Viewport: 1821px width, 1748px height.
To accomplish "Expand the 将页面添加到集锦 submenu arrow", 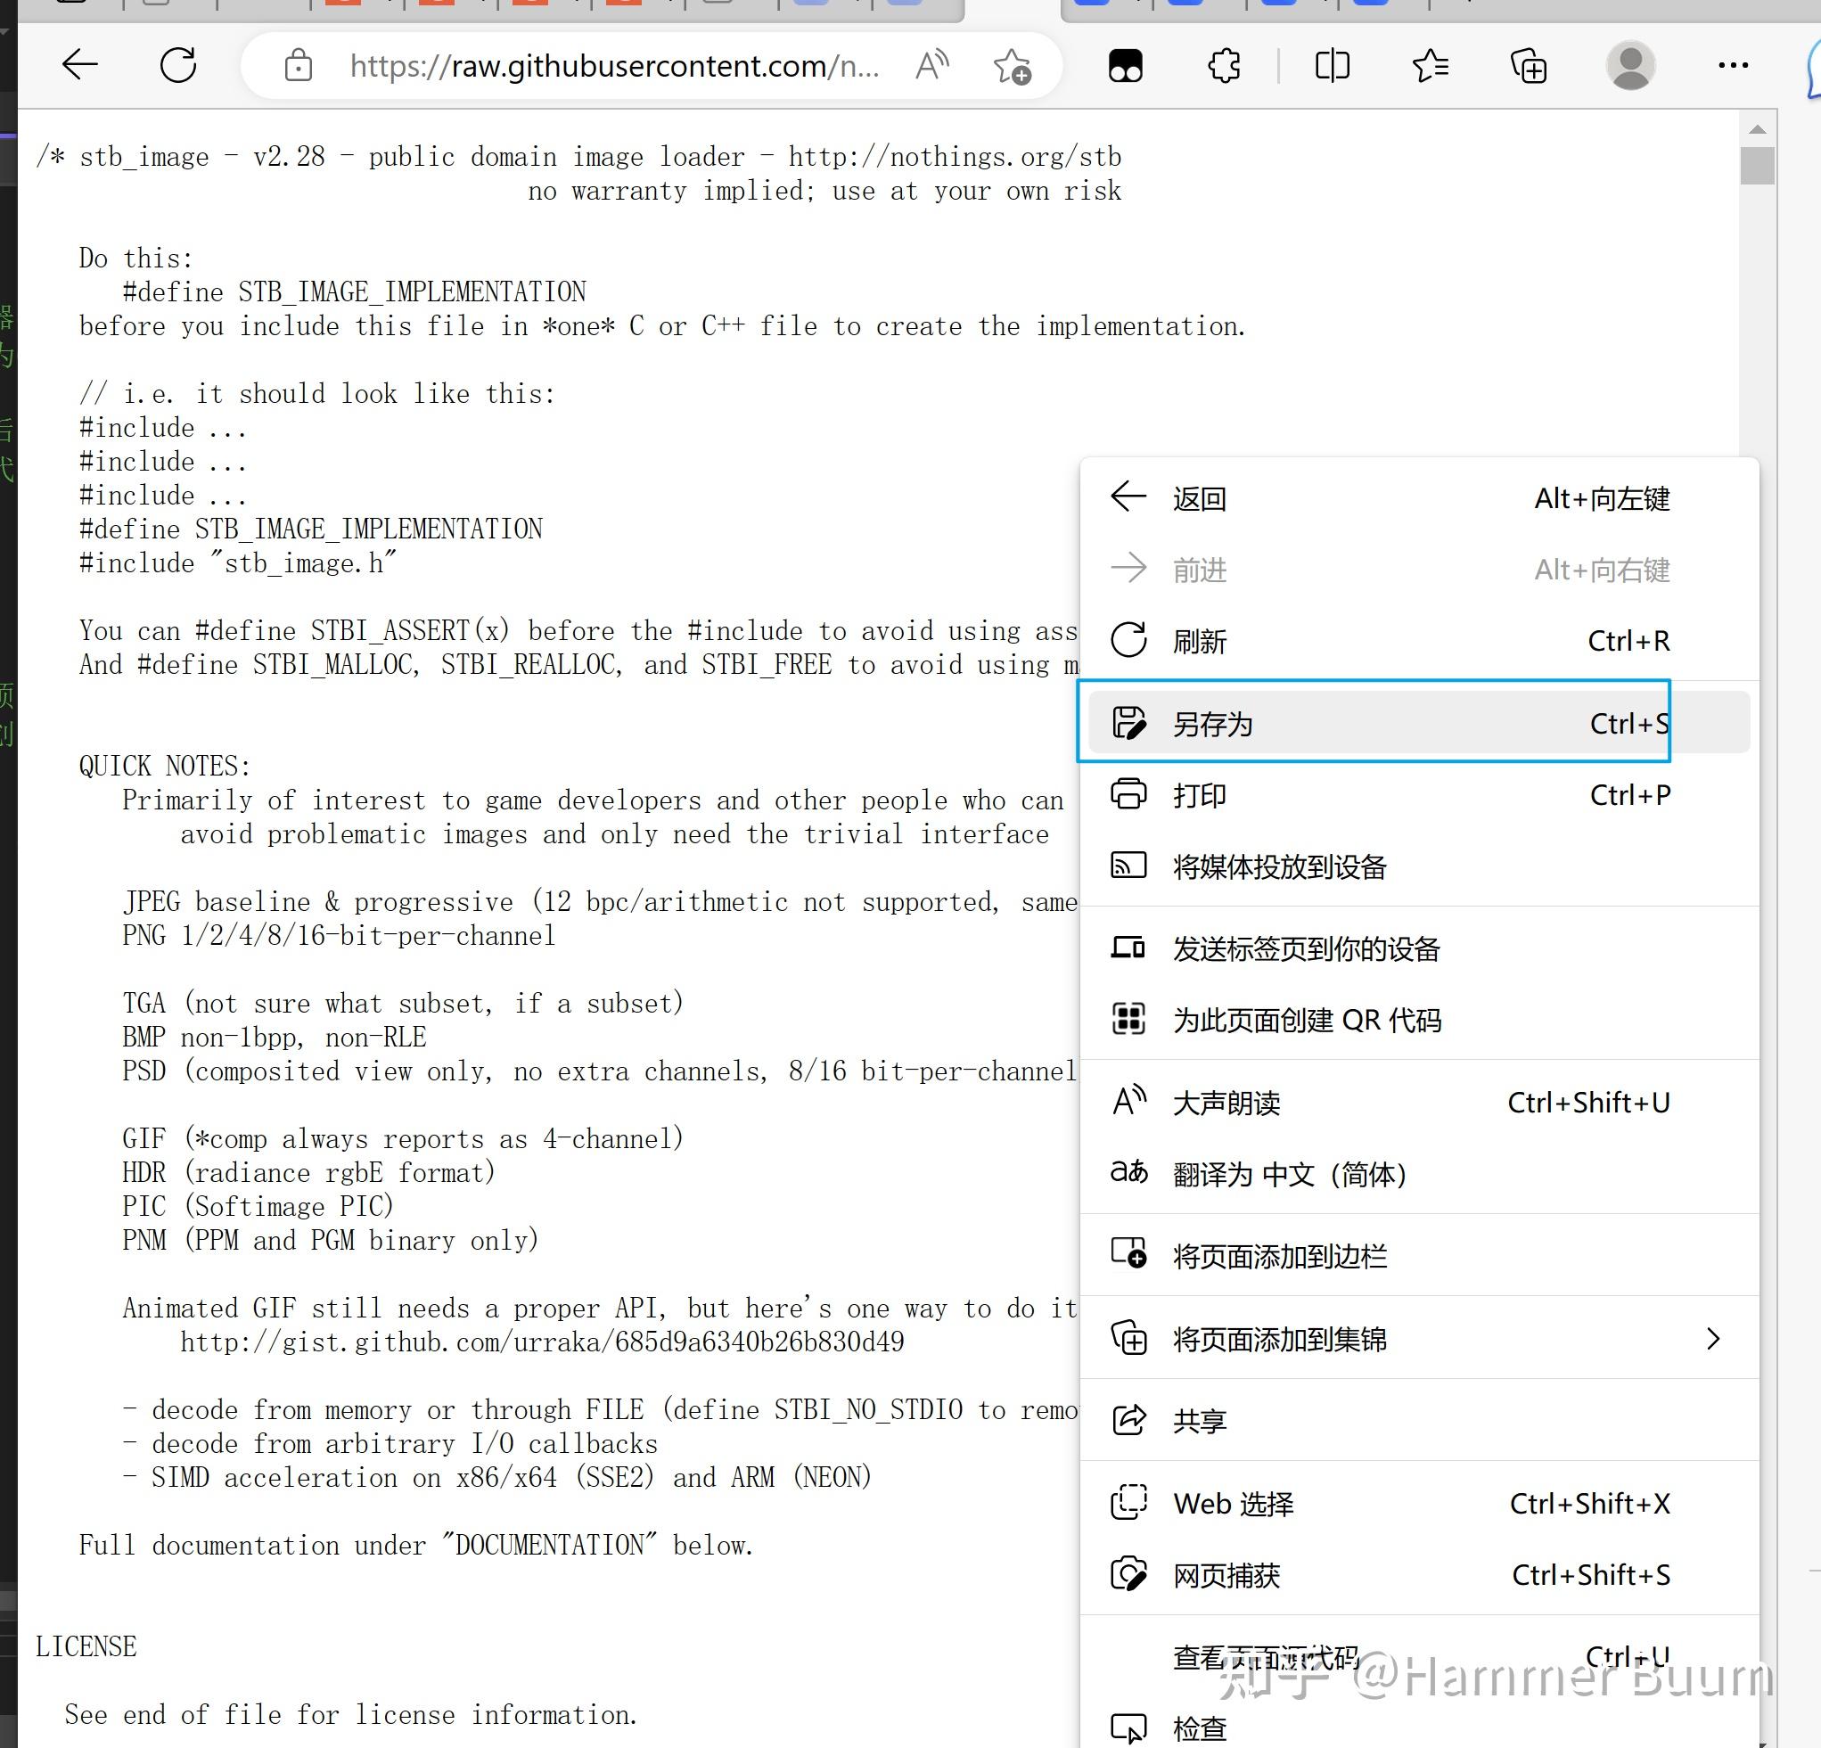I will coord(1714,1339).
